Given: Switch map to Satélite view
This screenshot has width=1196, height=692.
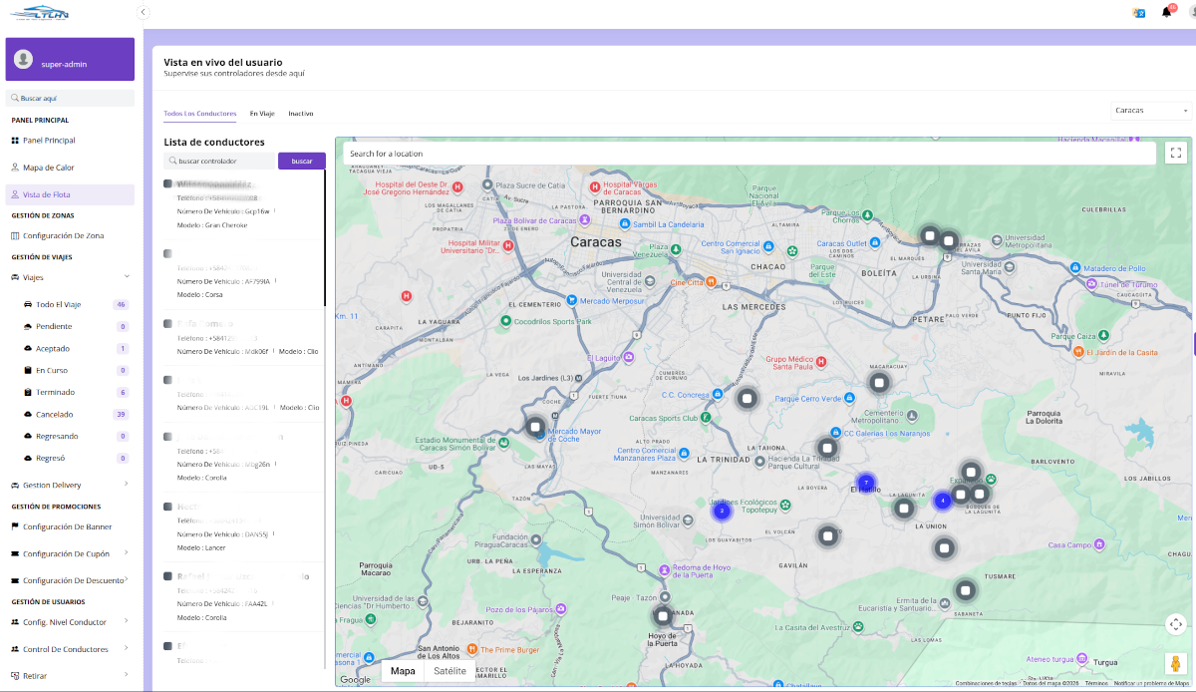Looking at the screenshot, I should point(449,671).
